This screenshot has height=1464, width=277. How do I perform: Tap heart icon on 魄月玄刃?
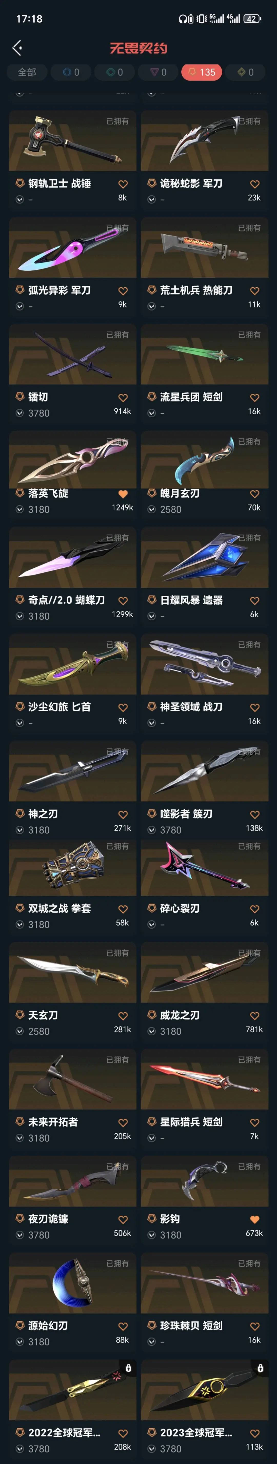tap(255, 494)
